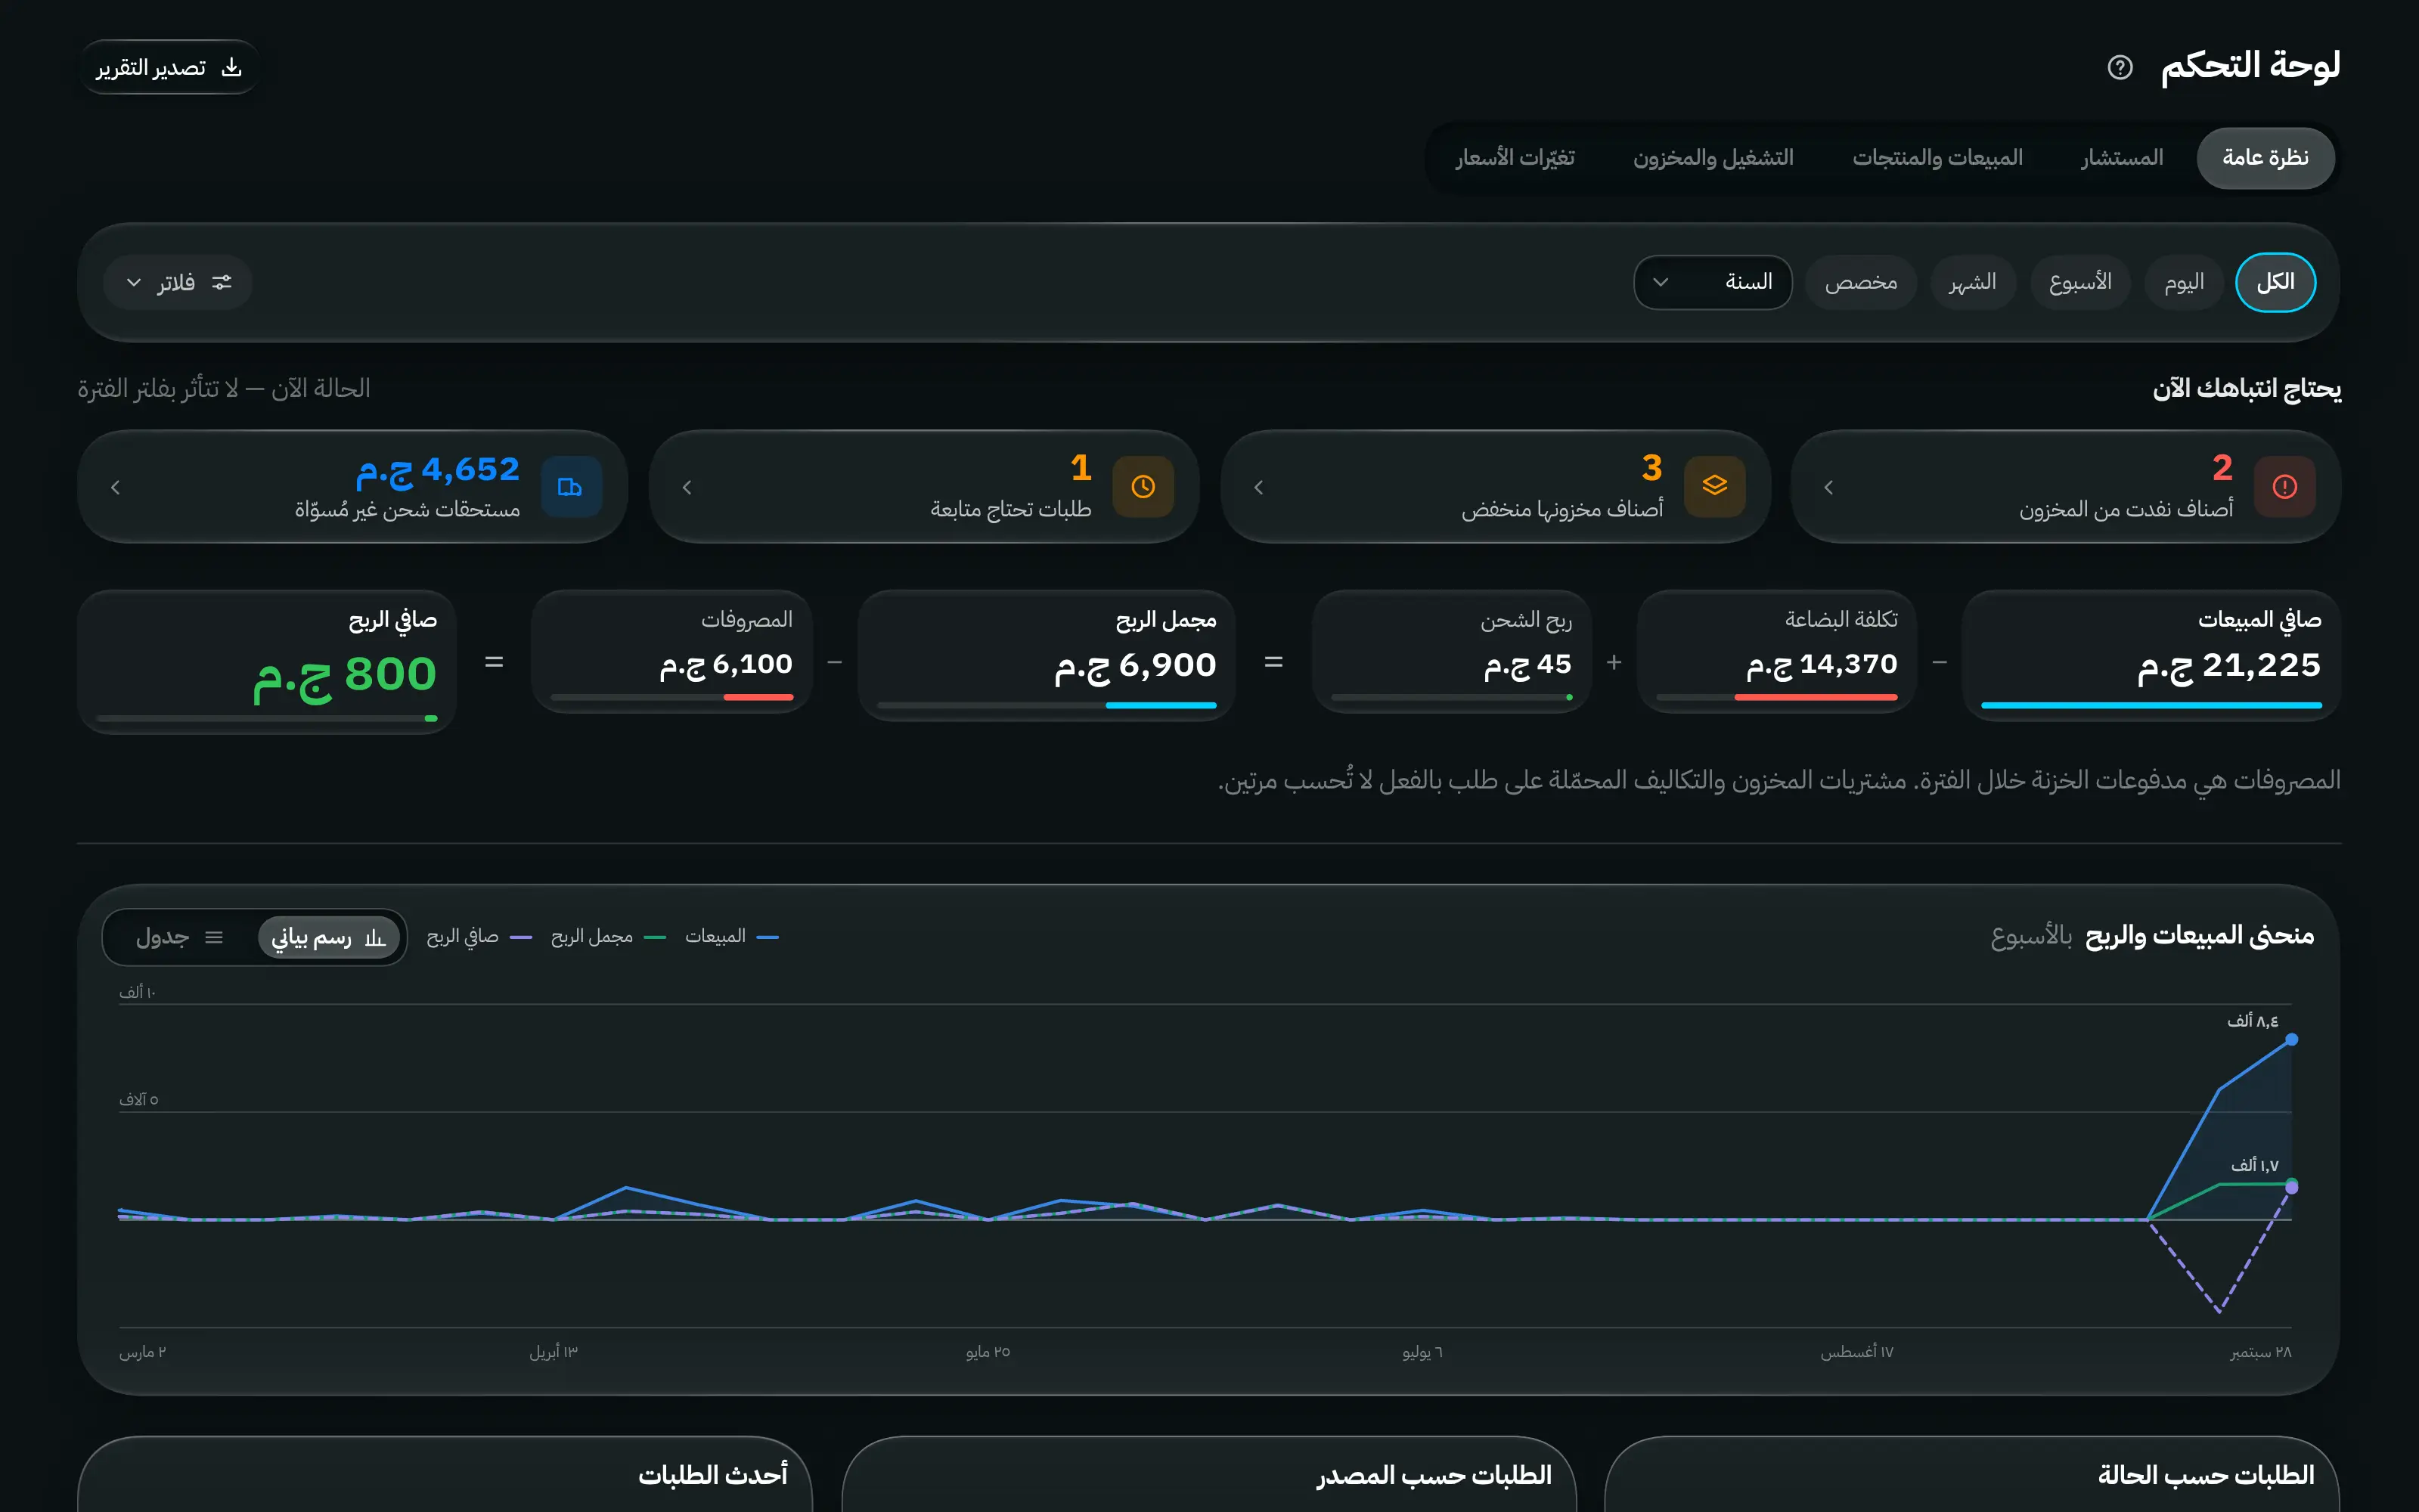Click the green progress bar under صافي الربح
This screenshot has width=2419, height=1512.
431,718
